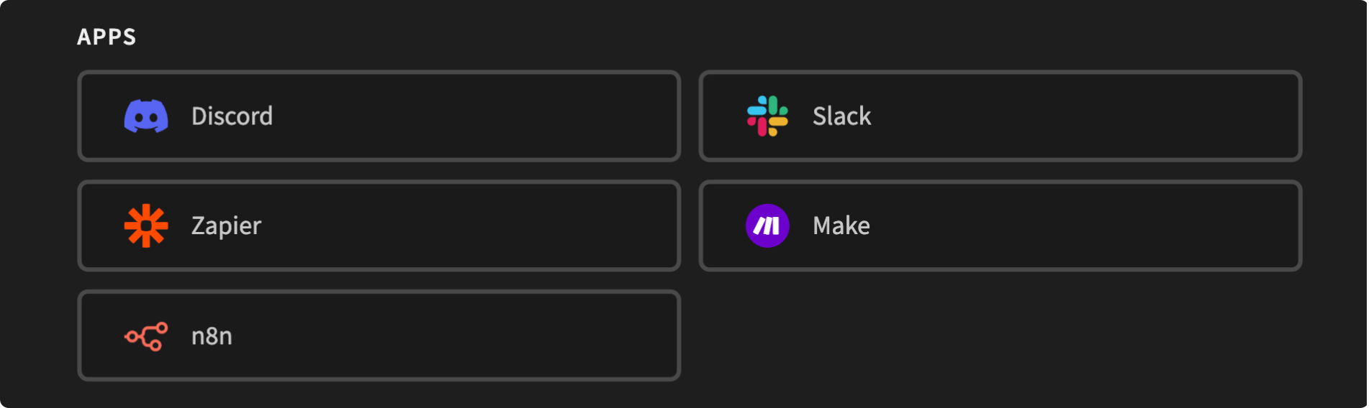This screenshot has height=408, width=1369.
Task: Click the APPS section heading
Action: click(x=107, y=37)
